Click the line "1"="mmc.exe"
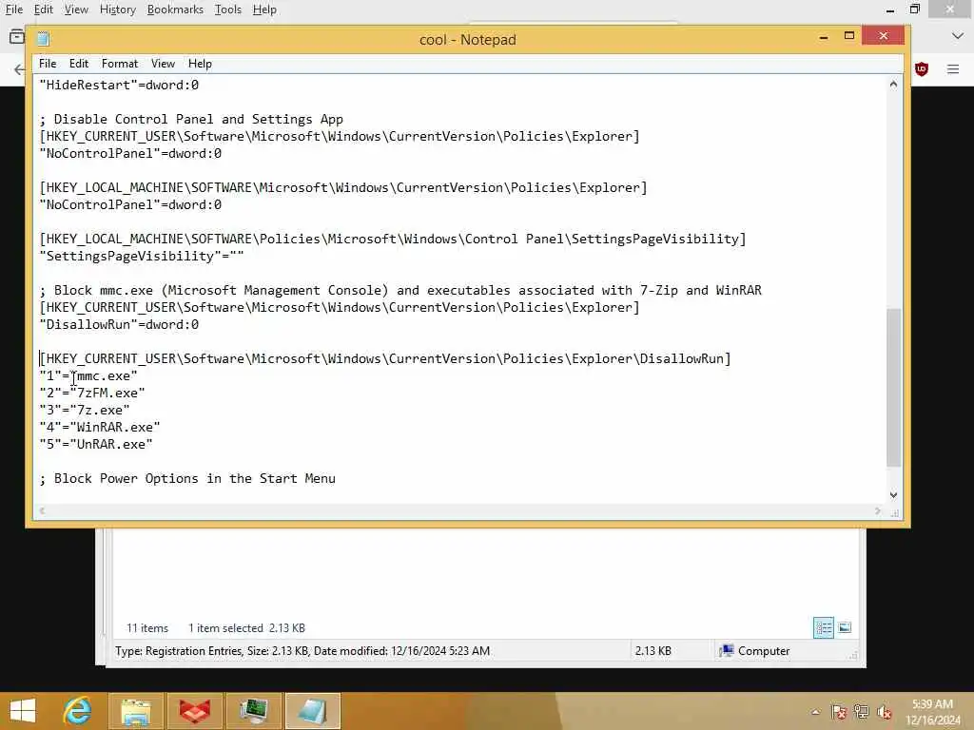 88,376
